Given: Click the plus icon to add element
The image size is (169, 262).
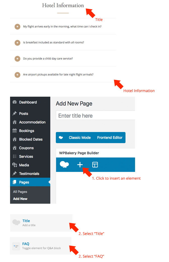Looking at the screenshot, I should pos(80,165).
